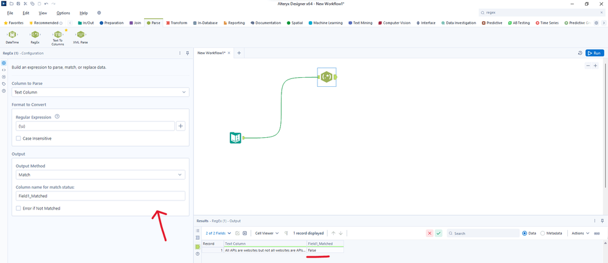Screen dimensions: 608x263
Task: Switch to the Preparation tool category
Action: 112,23
